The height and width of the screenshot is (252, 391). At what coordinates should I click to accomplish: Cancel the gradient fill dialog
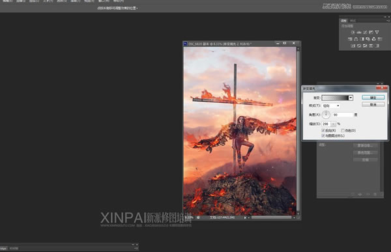[x=373, y=104]
